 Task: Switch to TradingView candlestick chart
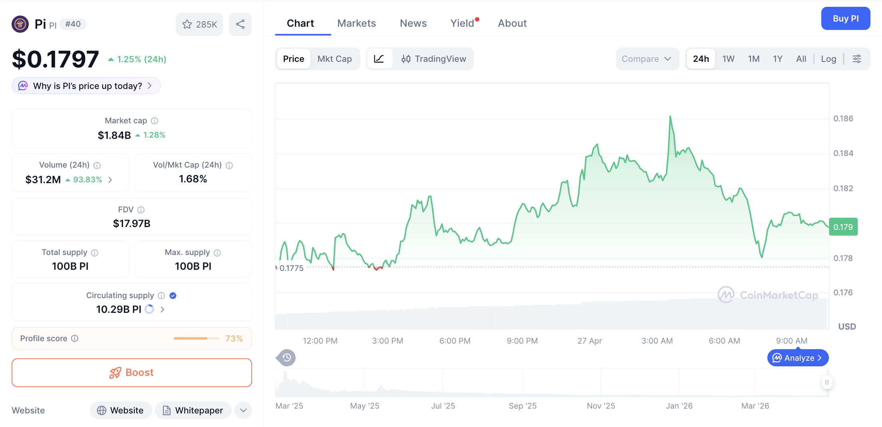click(x=434, y=59)
